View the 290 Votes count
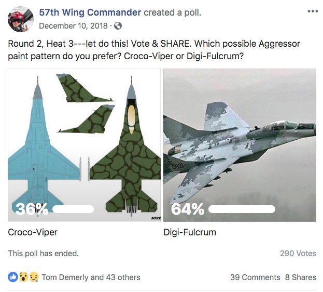Viewport: 323px width, 292px height. (298, 254)
